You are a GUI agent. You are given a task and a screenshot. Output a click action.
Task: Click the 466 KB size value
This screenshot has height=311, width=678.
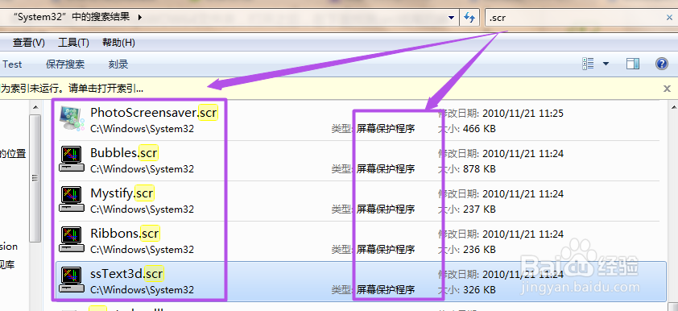pos(479,129)
